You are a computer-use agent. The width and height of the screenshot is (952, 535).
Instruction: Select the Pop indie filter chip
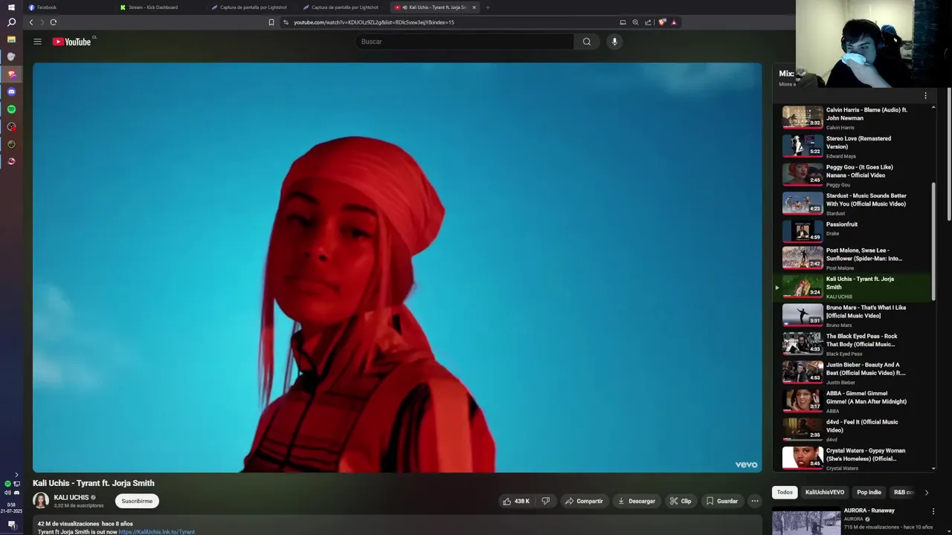click(869, 492)
